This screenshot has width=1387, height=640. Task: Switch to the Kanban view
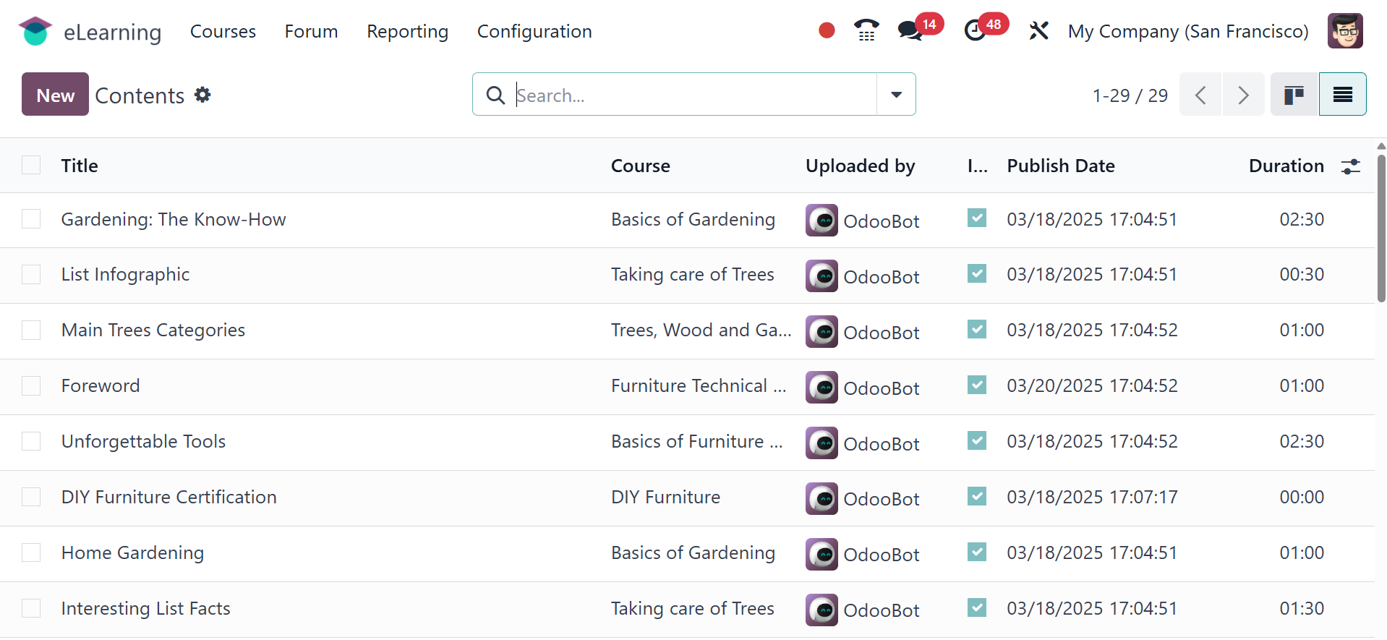(1294, 94)
